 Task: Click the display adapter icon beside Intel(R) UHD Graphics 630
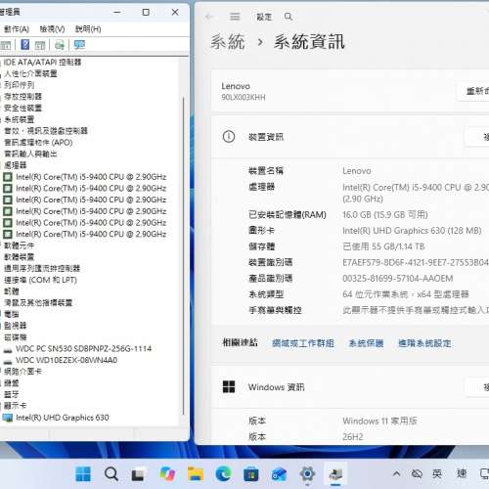[8, 418]
